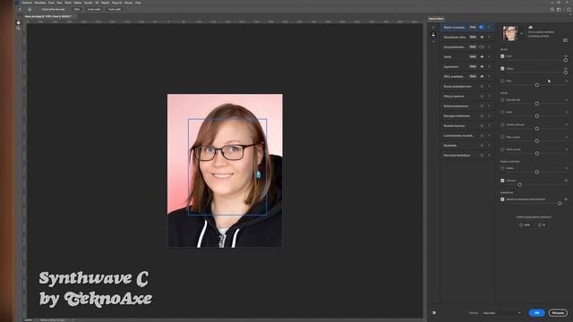Uncheck the first checked emotion checkbox Onni

(502, 56)
